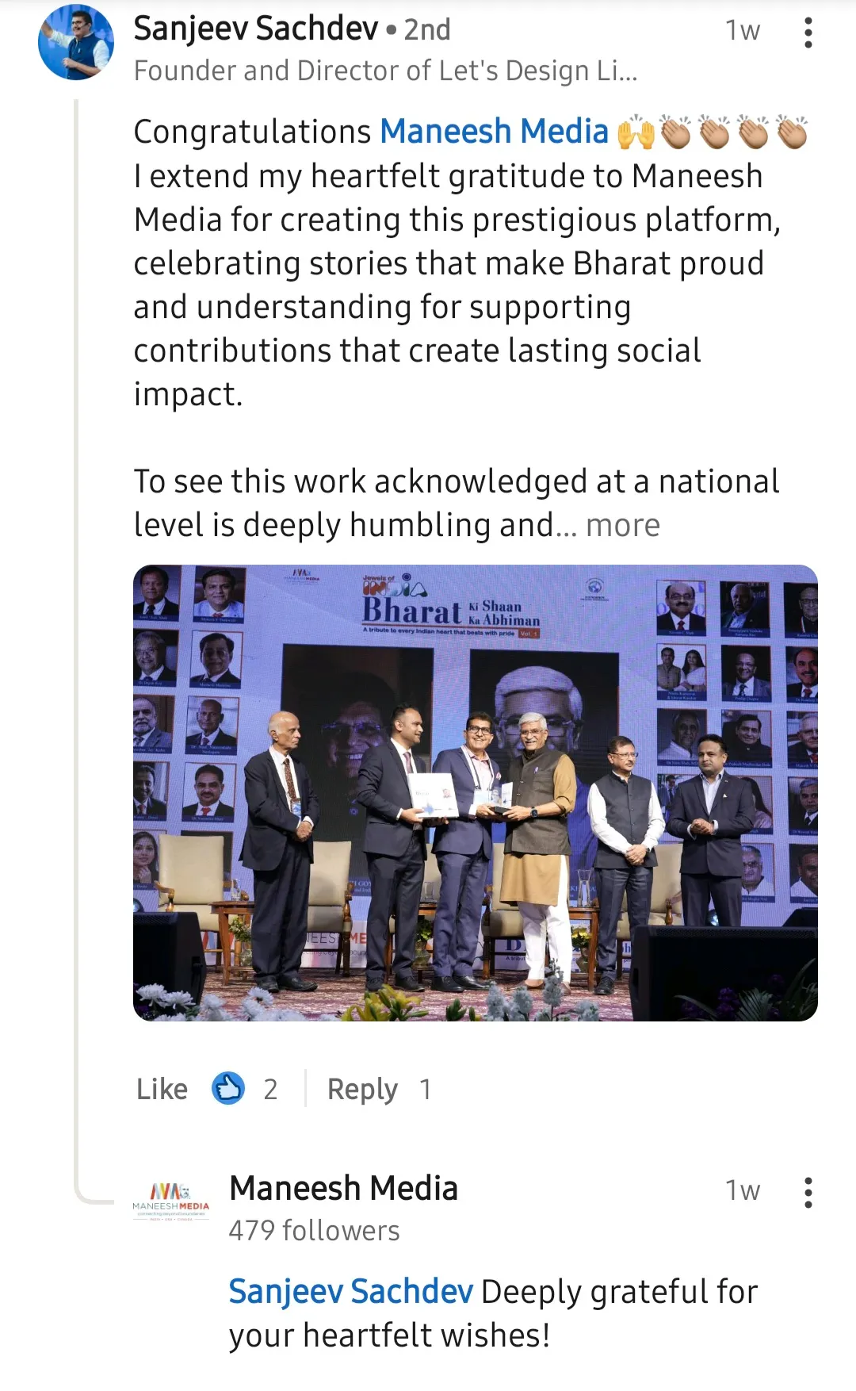The width and height of the screenshot is (856, 1391).
Task: Tap the 'Deeply grateful' reply text
Action: (x=618, y=1292)
